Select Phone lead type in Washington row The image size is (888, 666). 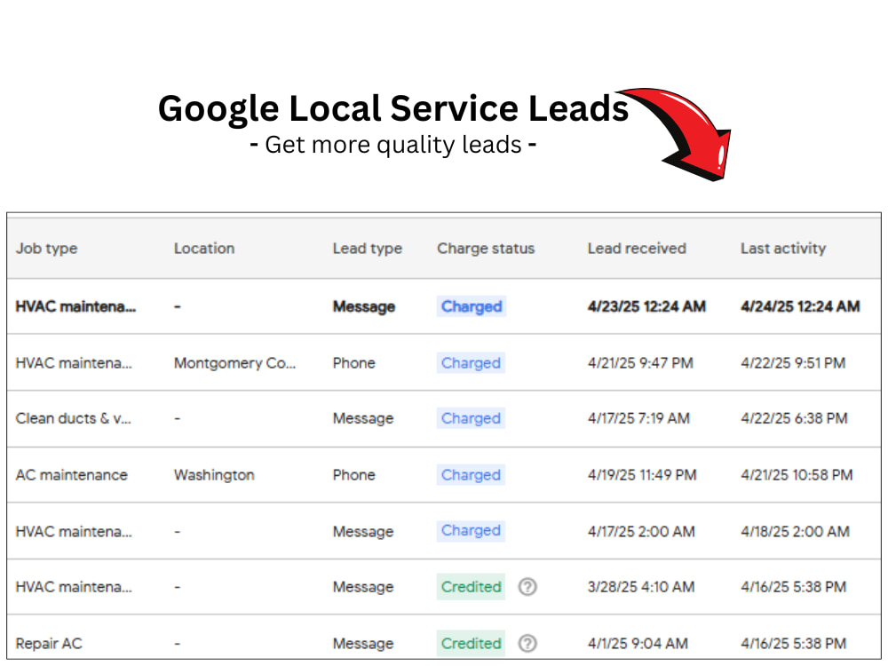click(x=353, y=475)
